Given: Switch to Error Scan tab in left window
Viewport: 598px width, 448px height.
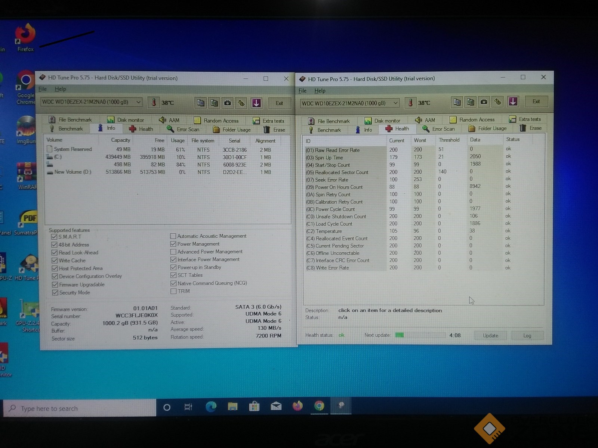Looking at the screenshot, I should pyautogui.click(x=183, y=129).
